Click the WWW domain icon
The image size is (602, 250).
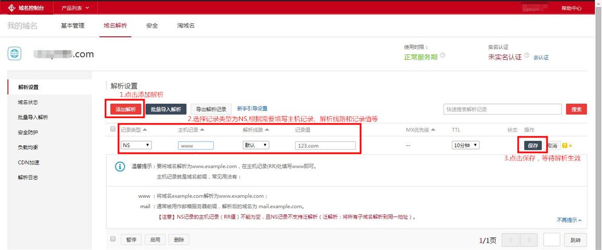click(16, 54)
